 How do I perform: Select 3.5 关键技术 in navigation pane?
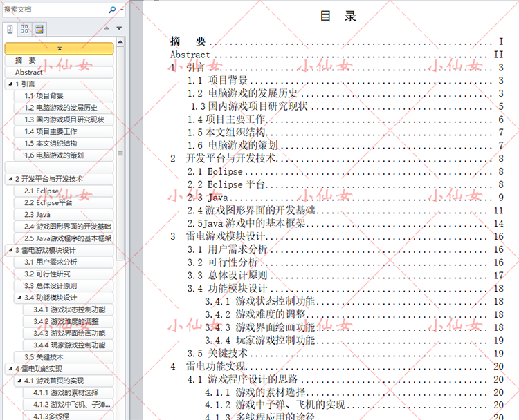tap(64, 357)
